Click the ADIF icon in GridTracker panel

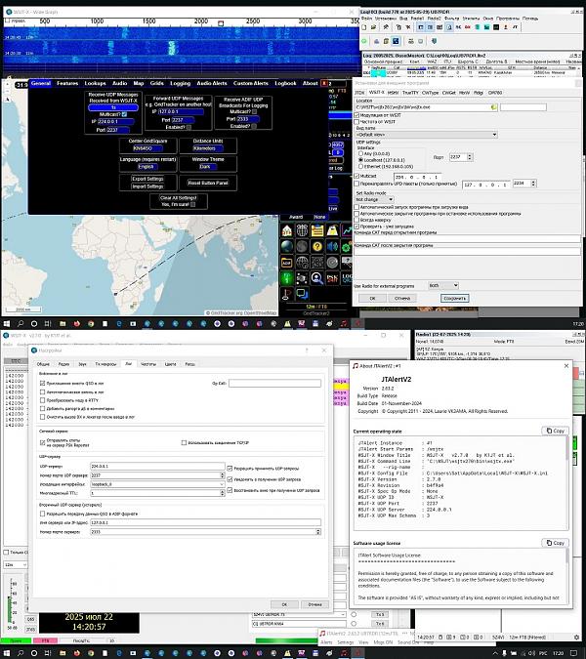pos(286,263)
